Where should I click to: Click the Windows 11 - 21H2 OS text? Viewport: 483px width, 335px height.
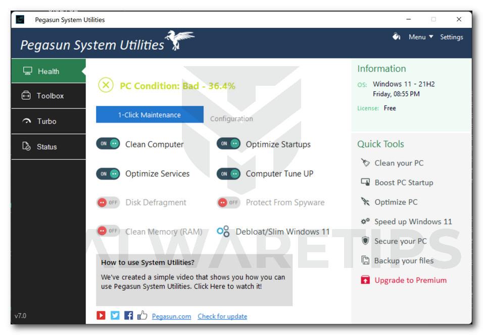click(404, 84)
